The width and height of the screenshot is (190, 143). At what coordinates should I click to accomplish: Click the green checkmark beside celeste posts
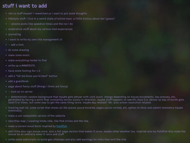(9, 24)
